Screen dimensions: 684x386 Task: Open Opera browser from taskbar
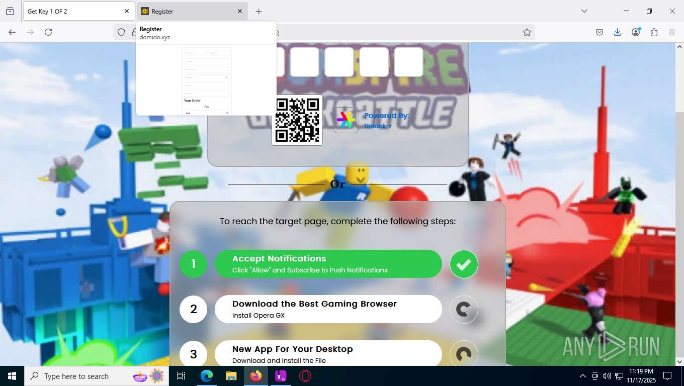coord(305,376)
